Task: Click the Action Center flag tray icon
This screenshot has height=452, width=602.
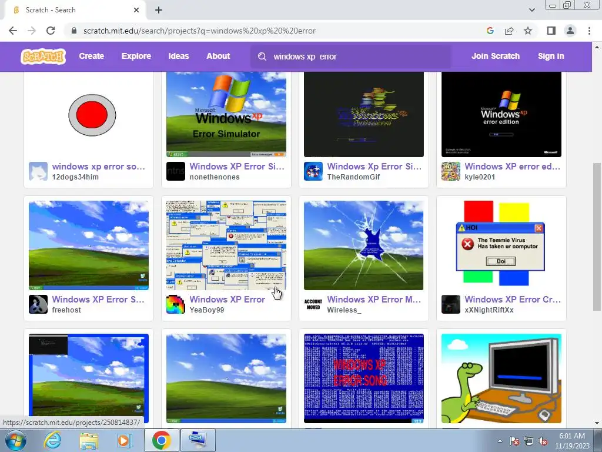Action: tap(514, 441)
